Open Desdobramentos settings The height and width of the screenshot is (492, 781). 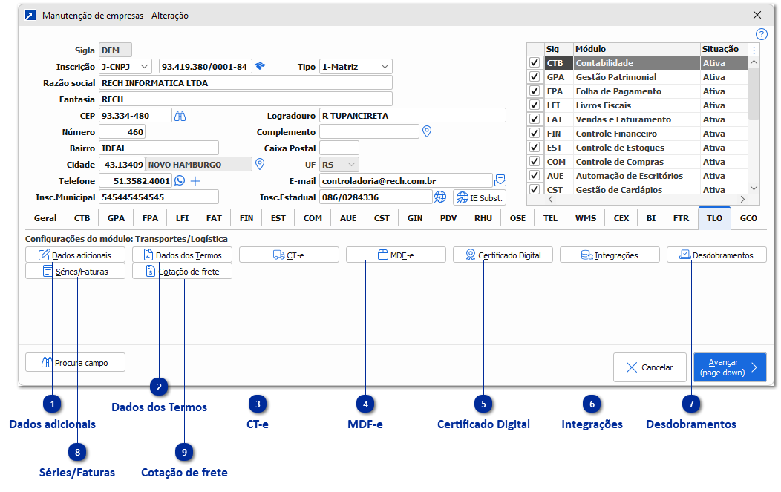click(x=716, y=255)
